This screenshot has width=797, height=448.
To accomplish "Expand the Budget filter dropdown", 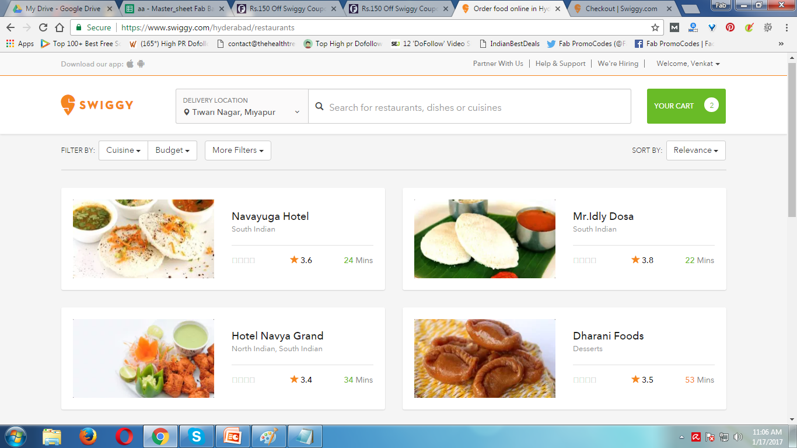I will [172, 150].
